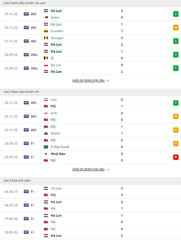The width and height of the screenshot is (181, 240).
Task: Click the orange H badge for Hà Lan vs Ecuador
Action: coord(176,28)
